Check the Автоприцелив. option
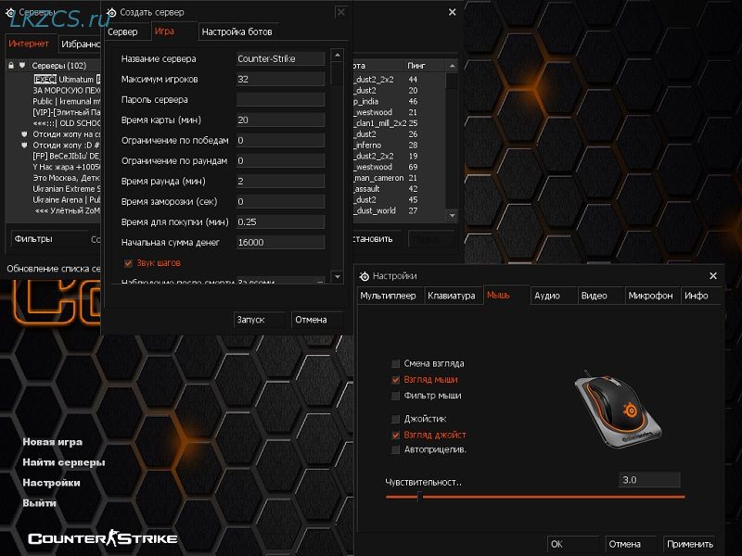Image resolution: width=742 pixels, height=556 pixels. click(396, 449)
